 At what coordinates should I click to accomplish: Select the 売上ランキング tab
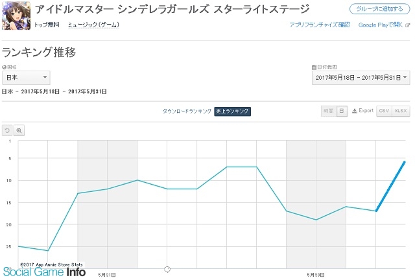click(232, 111)
